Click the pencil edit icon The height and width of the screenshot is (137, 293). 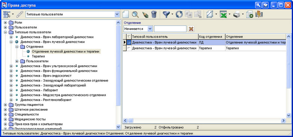click(x=145, y=14)
